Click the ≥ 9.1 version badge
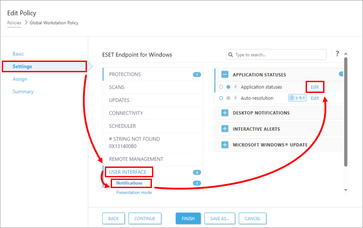The height and width of the screenshot is (228, 363). point(297,98)
